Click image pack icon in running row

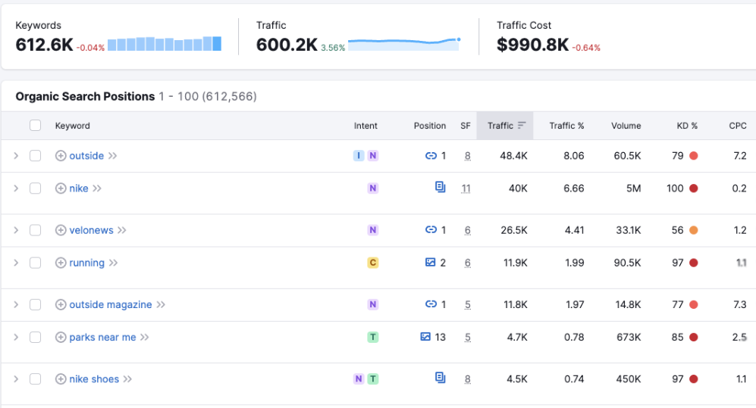[431, 262]
